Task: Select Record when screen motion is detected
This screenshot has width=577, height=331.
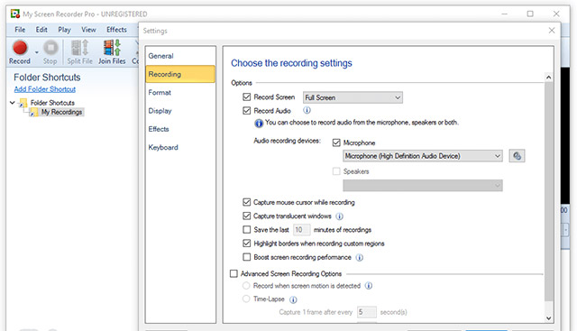Action: [x=246, y=286]
